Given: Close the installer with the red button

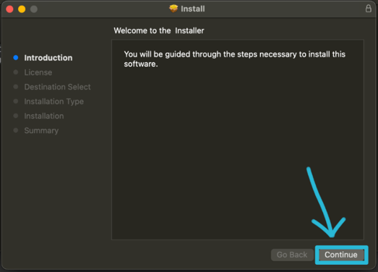Looking at the screenshot, I should [x=9, y=9].
